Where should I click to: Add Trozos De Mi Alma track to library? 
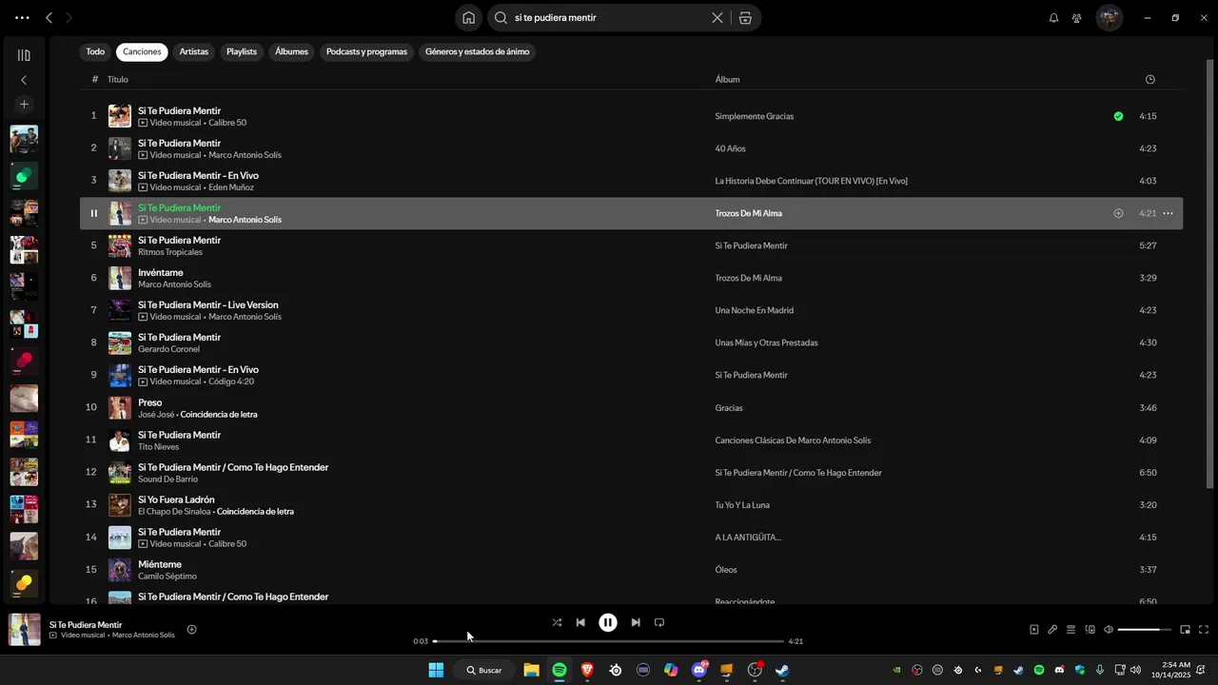point(1118,213)
